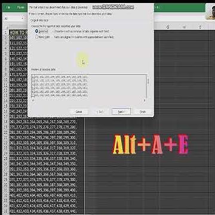Expand the Name Box dropdown arrow
Viewport: 215px width, 215px height.
coord(23,19)
